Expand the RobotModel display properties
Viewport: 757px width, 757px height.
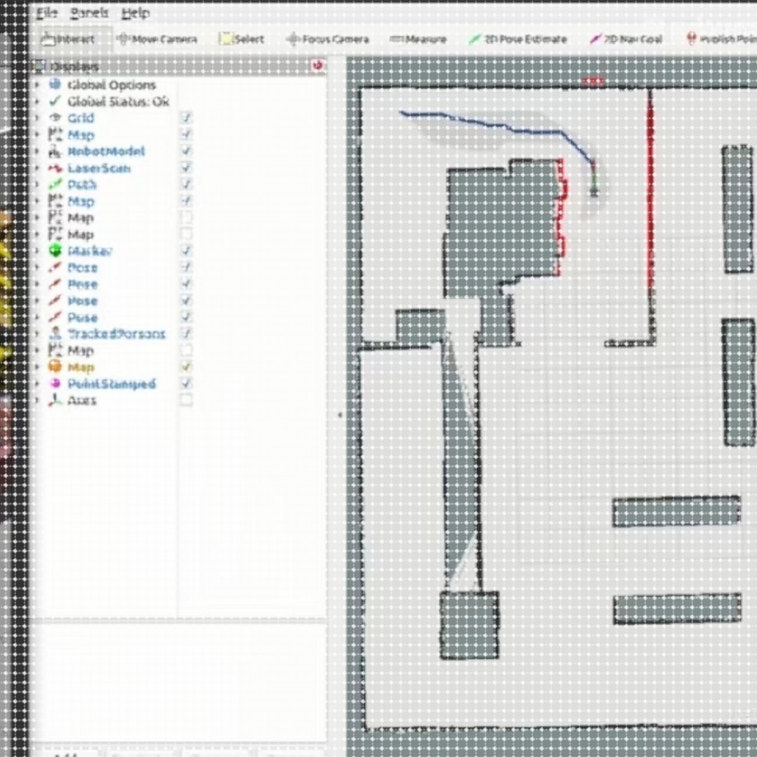click(37, 151)
